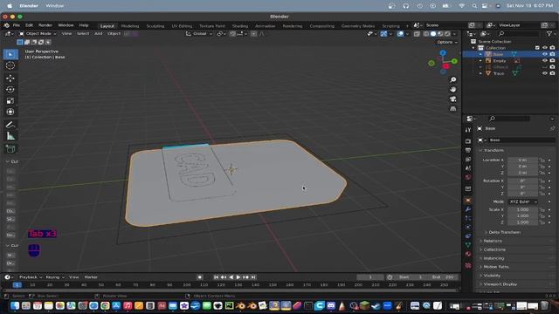This screenshot has height=314, width=559.
Task: Open the Physics properties tab
Action: [468, 227]
